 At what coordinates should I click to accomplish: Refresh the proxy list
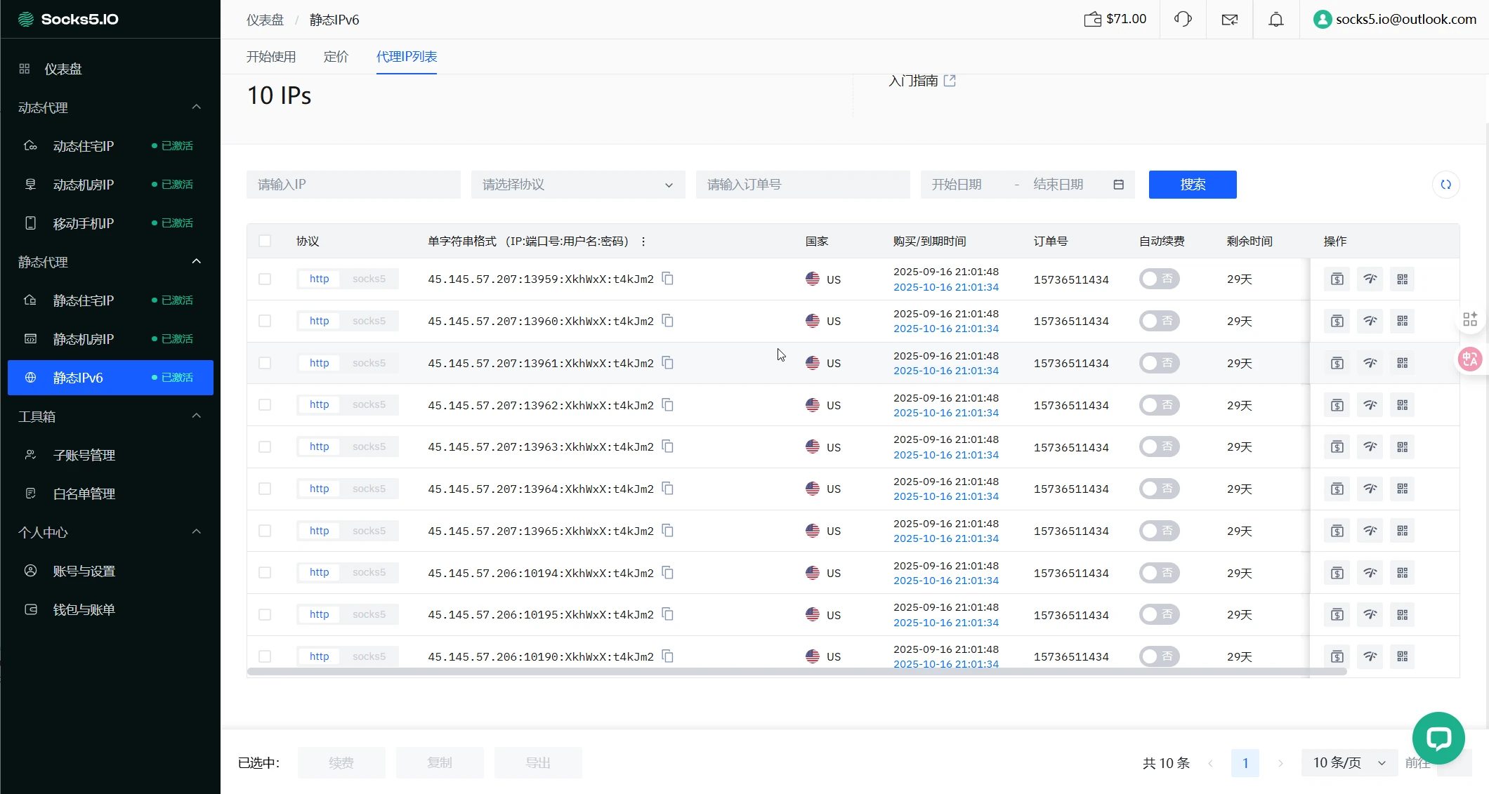pos(1445,185)
